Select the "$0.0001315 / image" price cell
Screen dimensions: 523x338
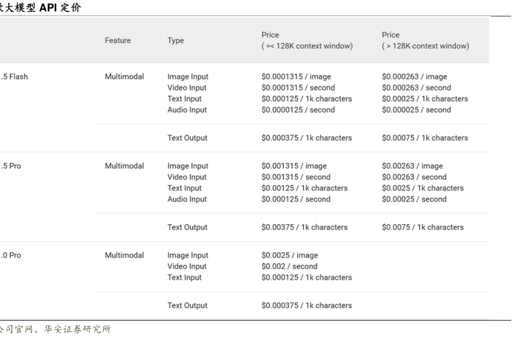pos(296,77)
